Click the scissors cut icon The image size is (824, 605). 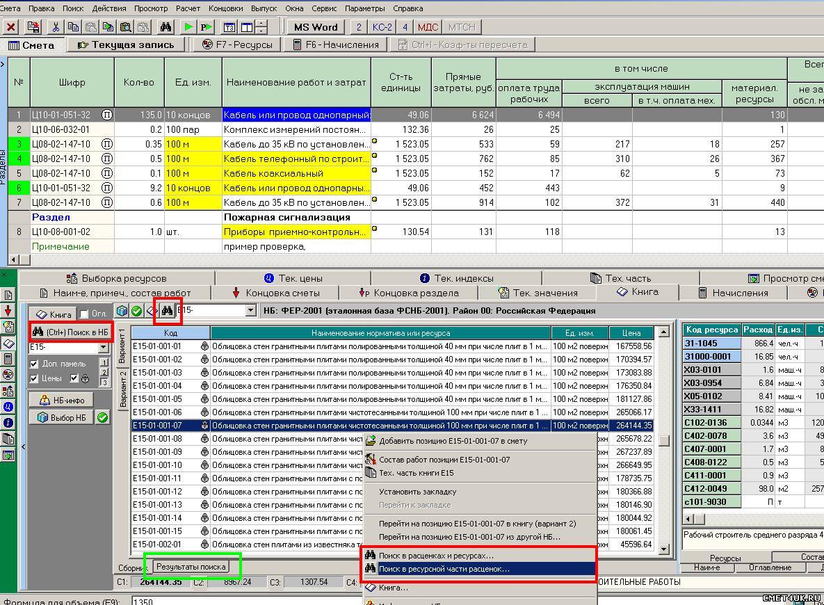pyautogui.click(x=56, y=27)
